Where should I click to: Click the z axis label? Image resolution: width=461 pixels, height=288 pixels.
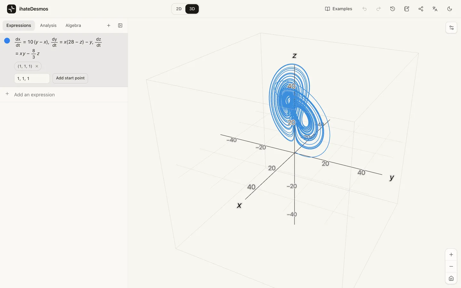coord(295,56)
